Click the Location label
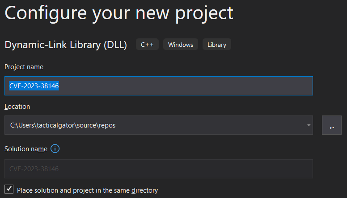 tap(17, 107)
